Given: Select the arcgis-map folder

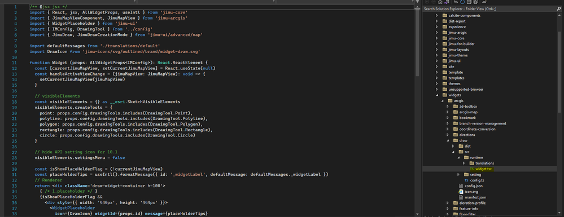Looking at the screenshot, I should [469, 112].
